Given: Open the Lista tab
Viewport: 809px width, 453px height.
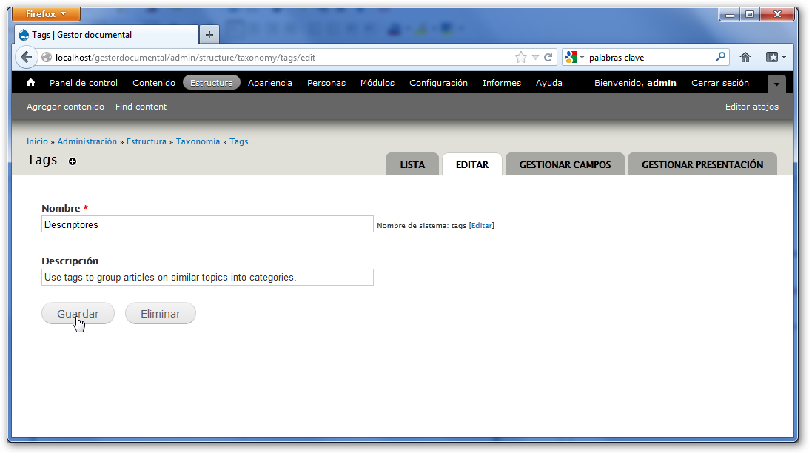Looking at the screenshot, I should point(412,164).
